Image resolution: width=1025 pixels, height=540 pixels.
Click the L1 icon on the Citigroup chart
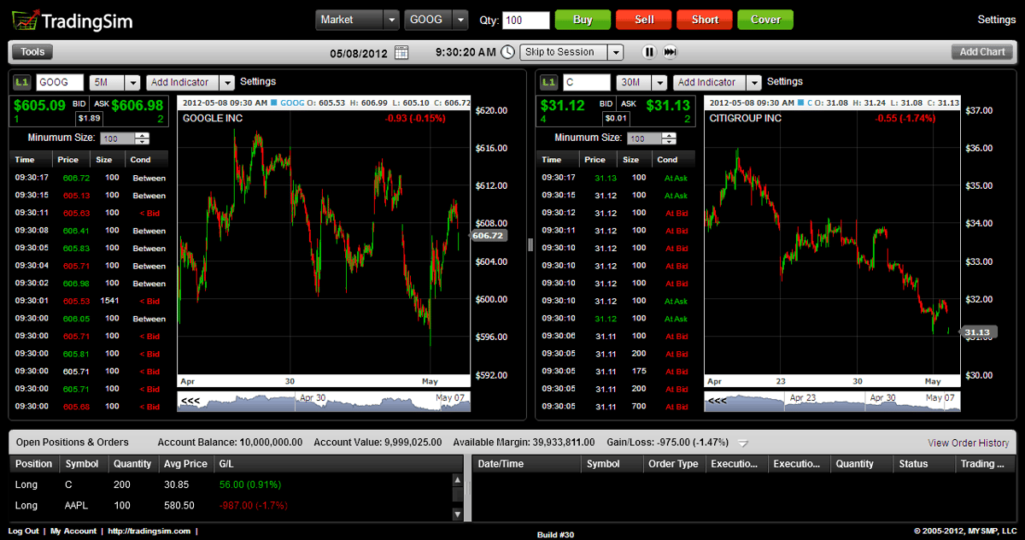pos(547,81)
